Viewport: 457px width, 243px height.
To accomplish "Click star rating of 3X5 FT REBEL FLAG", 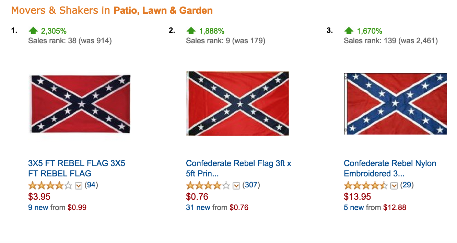I will [50, 186].
